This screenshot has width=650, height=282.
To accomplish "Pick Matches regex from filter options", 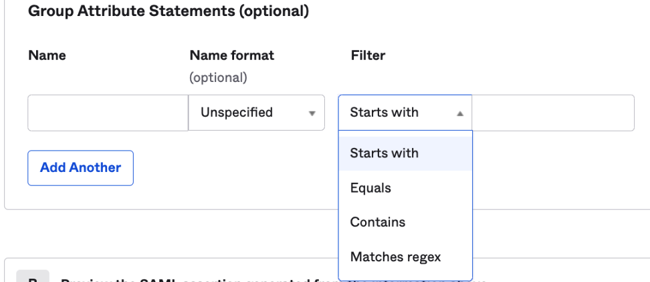I will (x=395, y=257).
